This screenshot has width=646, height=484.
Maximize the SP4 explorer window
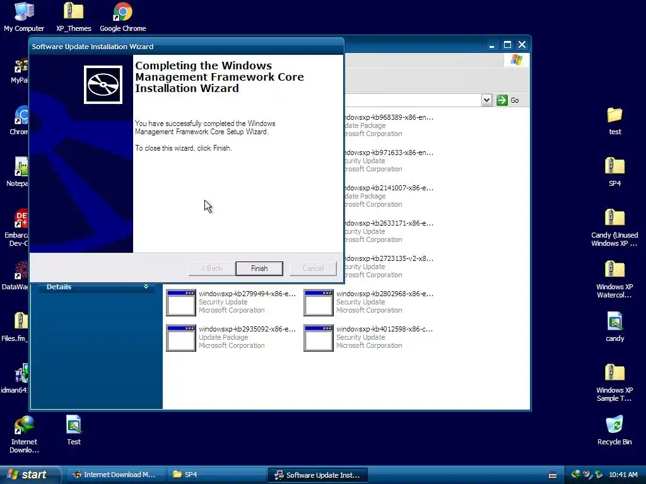508,45
